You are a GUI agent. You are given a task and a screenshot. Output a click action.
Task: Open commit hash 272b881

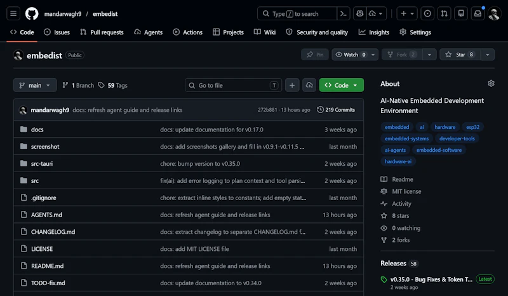267,110
